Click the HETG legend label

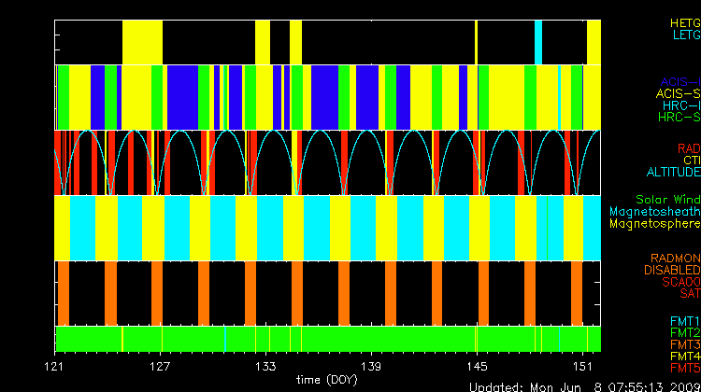(x=685, y=22)
